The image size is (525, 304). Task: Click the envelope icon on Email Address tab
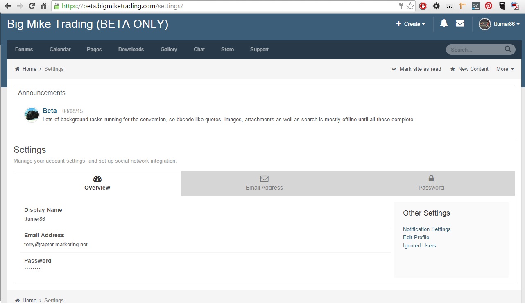(x=264, y=179)
